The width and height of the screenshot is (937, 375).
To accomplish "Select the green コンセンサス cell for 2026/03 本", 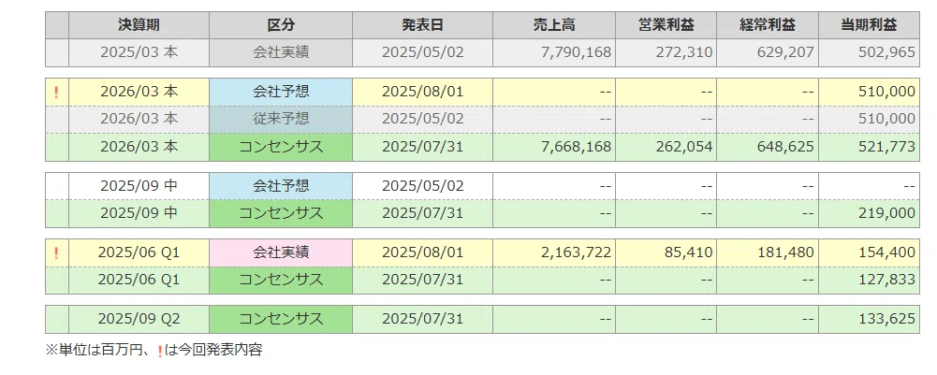I will (281, 147).
